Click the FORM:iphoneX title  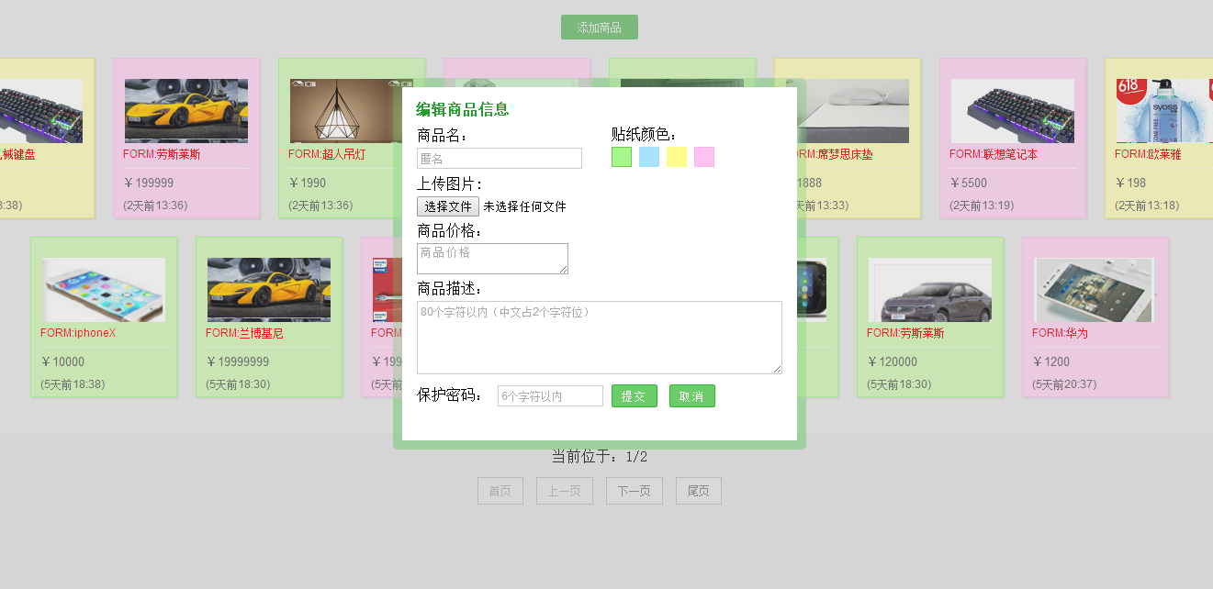coord(78,333)
